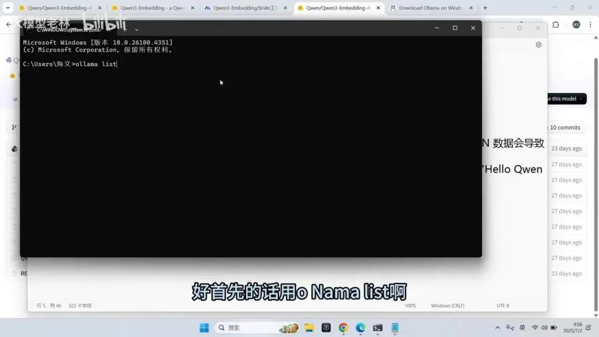The width and height of the screenshot is (599, 337).
Task: Open the browser tab search dropdown
Action: click(8, 8)
